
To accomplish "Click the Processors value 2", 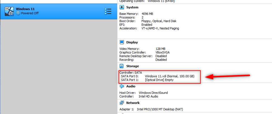I will coord(142,17).
